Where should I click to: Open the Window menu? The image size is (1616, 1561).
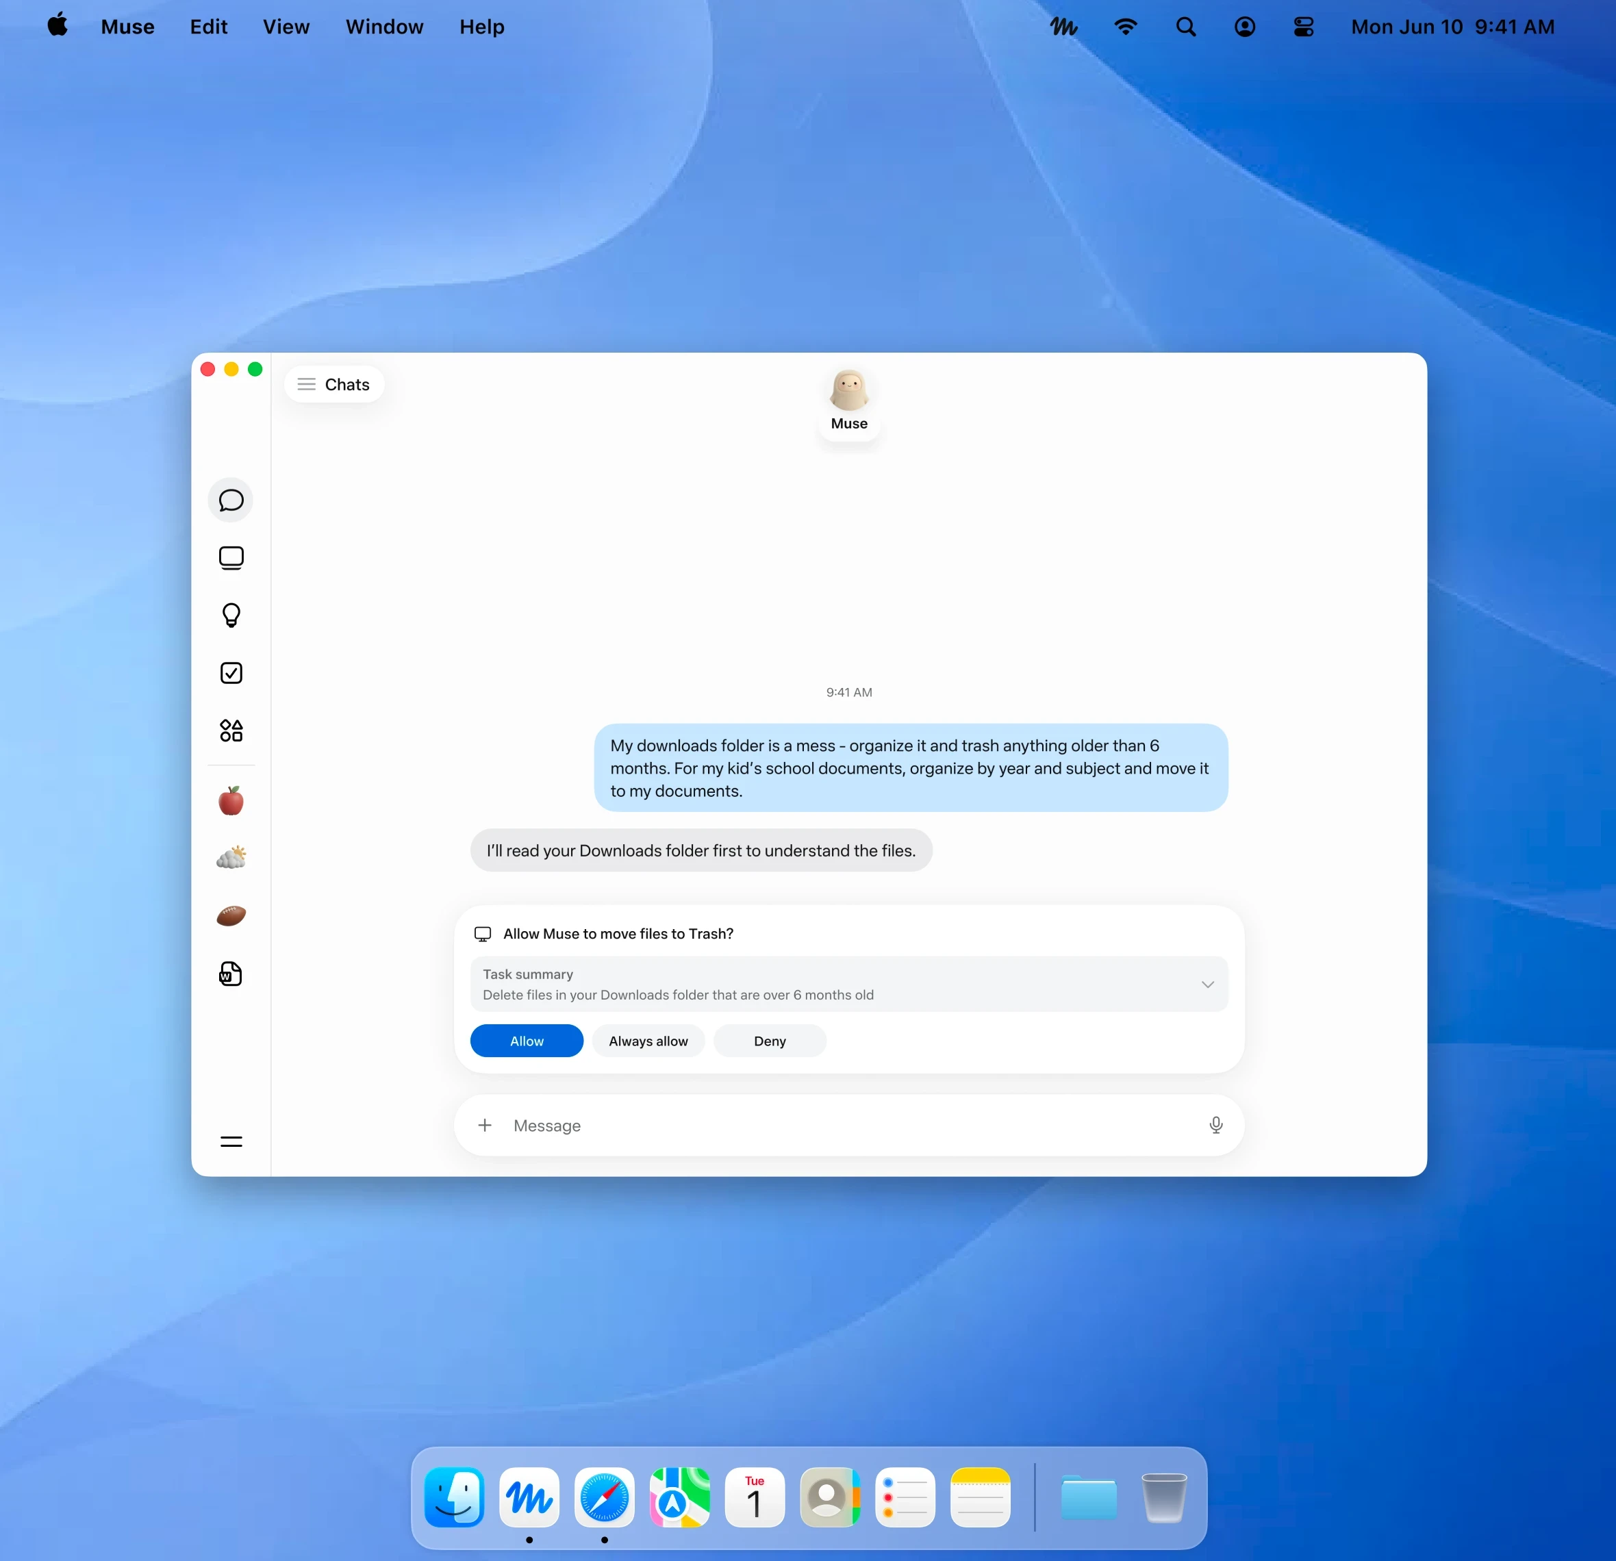coord(384,27)
